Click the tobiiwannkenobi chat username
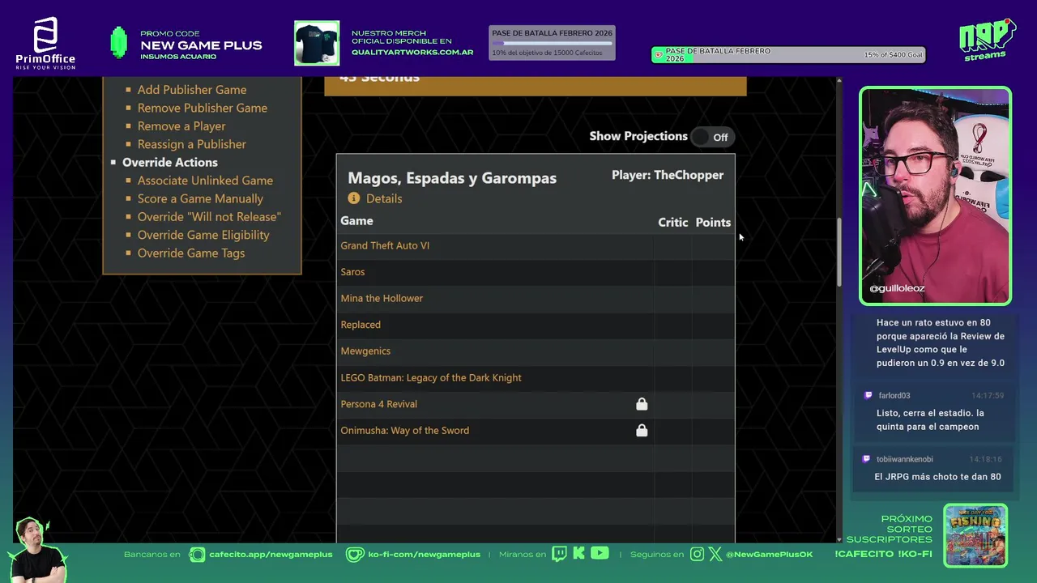This screenshot has width=1037, height=583. [x=905, y=459]
